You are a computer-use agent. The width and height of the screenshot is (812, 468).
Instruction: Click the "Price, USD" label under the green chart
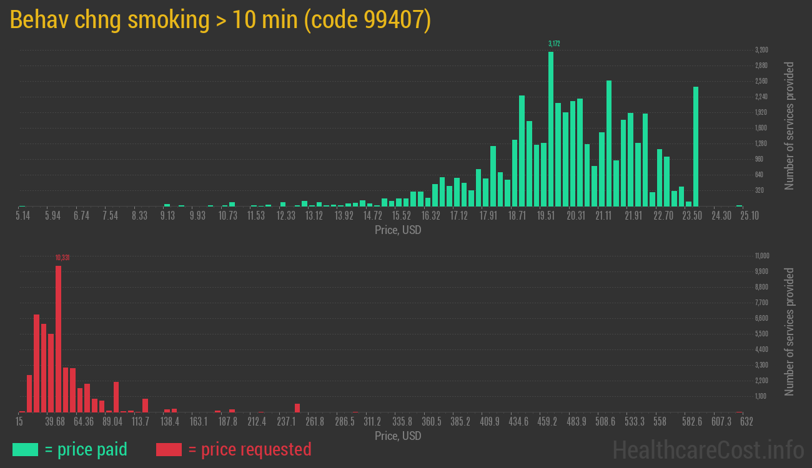click(398, 230)
